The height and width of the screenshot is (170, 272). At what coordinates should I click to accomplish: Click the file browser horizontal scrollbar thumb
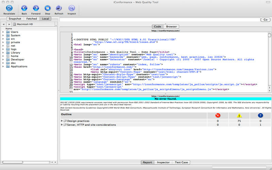pyautogui.click(x=13, y=162)
